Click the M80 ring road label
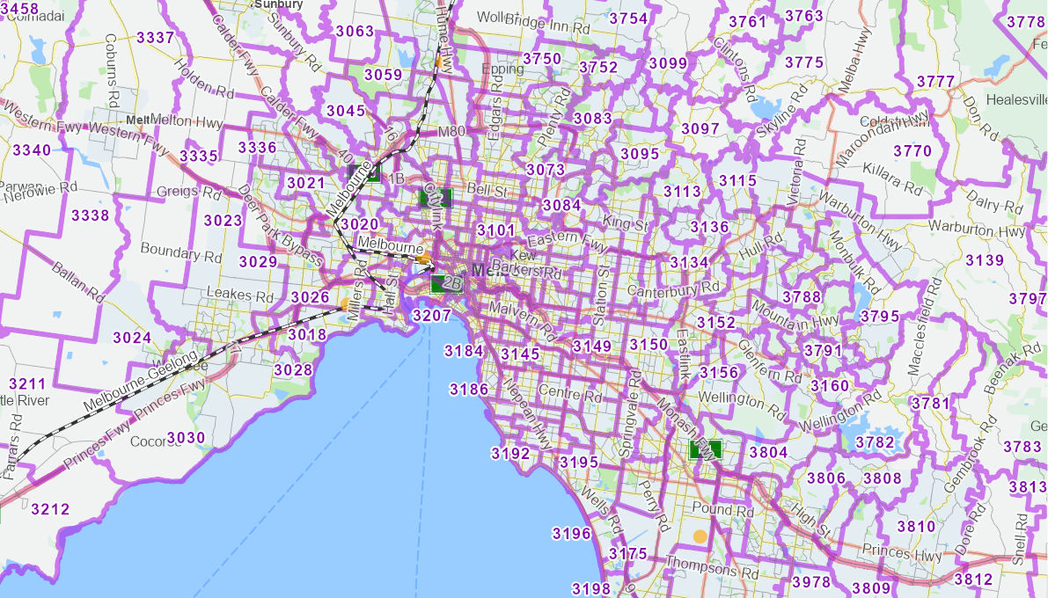Viewport: 1048px width, 598px height. pyautogui.click(x=451, y=131)
